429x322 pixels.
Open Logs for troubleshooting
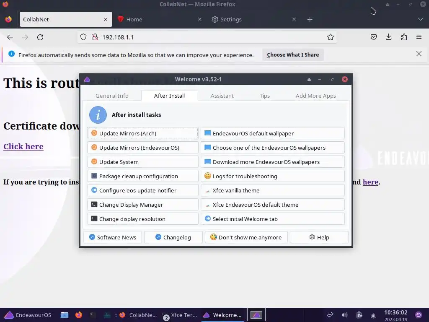[x=272, y=176]
